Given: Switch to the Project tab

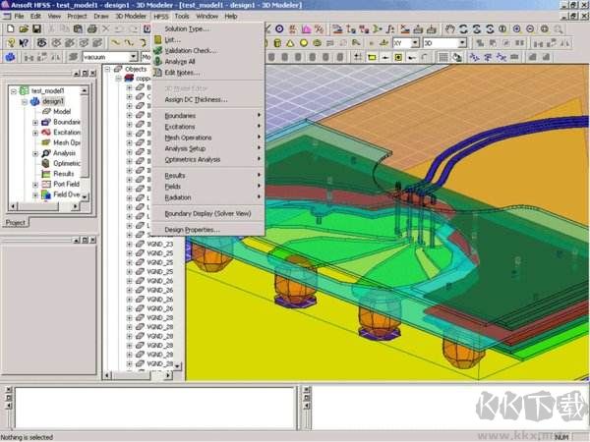Looking at the screenshot, I should pos(16,223).
